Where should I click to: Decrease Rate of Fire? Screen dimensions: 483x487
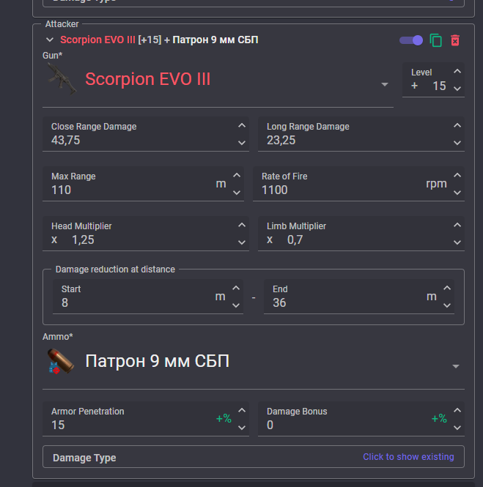click(x=457, y=193)
